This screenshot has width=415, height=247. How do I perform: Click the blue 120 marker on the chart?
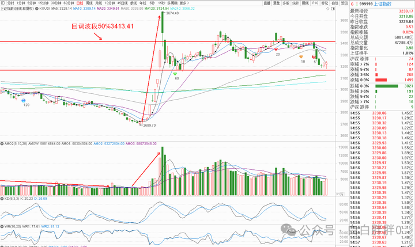pyautogui.click(x=24, y=101)
